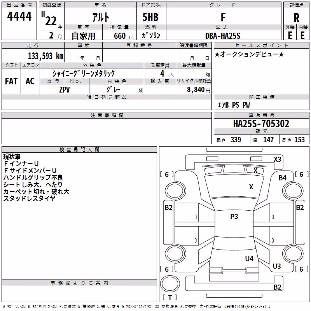Click lot number 4444
The height and width of the screenshot is (311, 311).
[x=19, y=16]
